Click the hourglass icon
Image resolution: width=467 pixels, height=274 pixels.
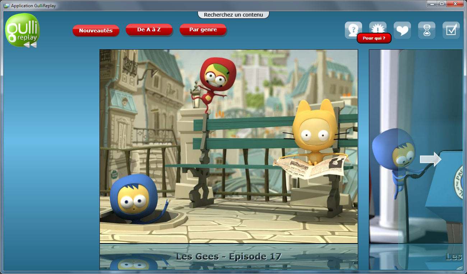point(427,30)
